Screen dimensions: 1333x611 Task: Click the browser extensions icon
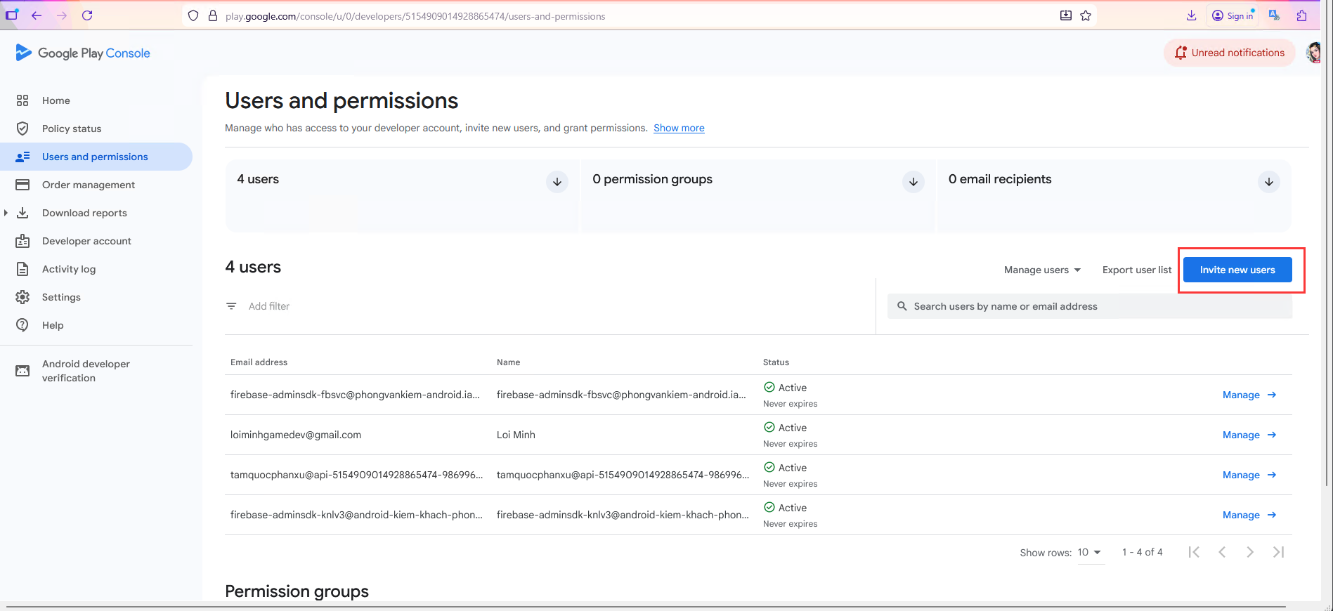[1301, 15]
